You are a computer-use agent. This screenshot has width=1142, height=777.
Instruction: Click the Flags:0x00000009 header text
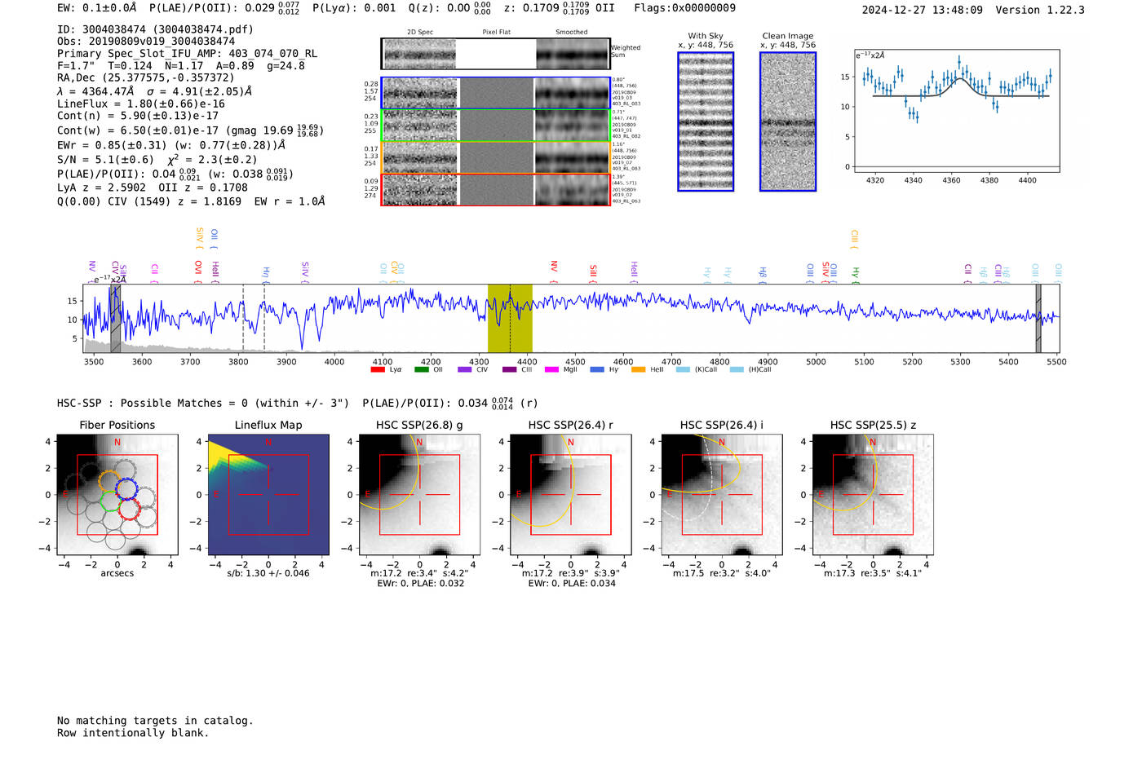[x=684, y=8]
